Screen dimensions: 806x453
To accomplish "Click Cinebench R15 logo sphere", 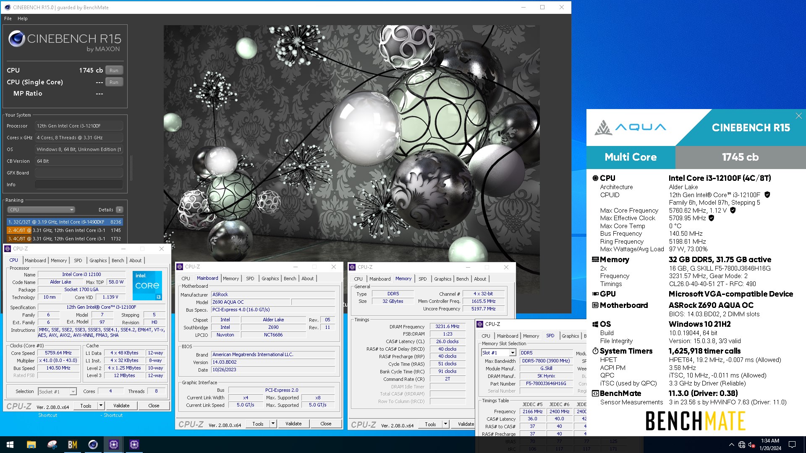I will [17, 39].
